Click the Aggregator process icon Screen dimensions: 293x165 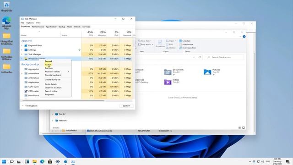coord(26,69)
